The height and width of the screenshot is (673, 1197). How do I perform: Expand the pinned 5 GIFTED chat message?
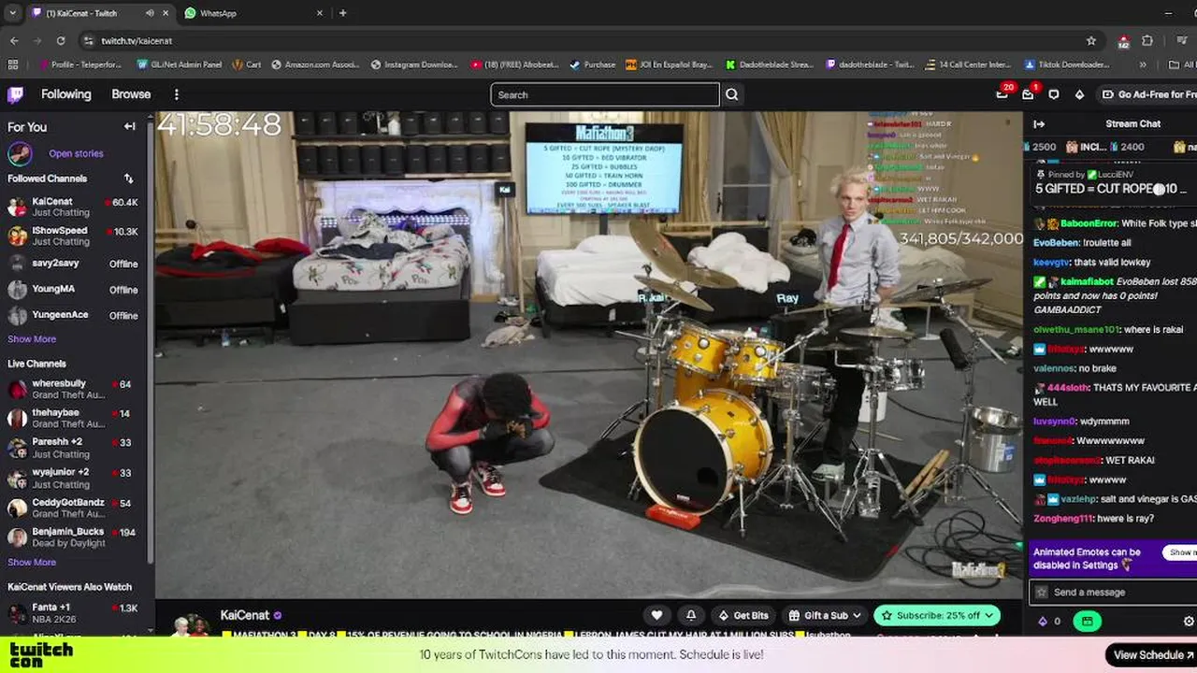tap(1112, 182)
